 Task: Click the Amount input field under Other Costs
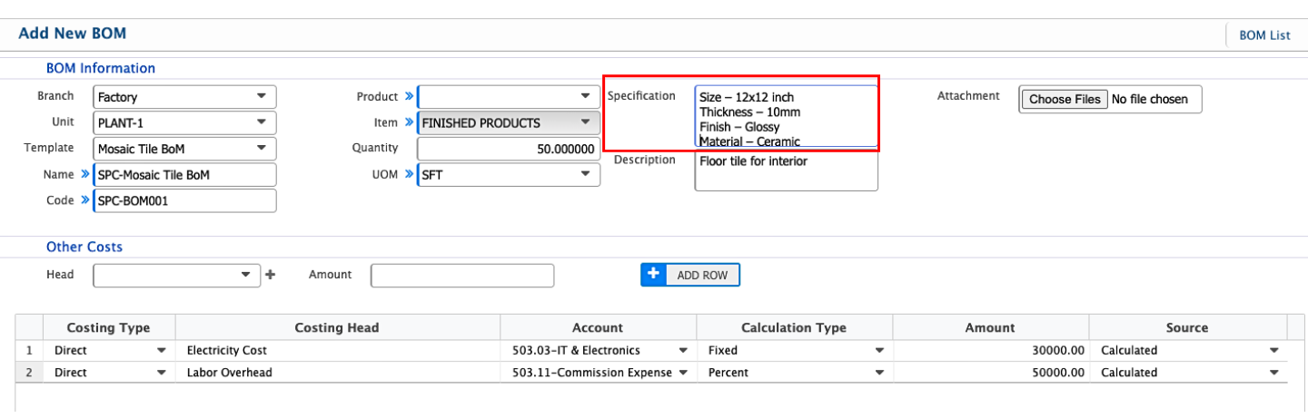click(462, 275)
